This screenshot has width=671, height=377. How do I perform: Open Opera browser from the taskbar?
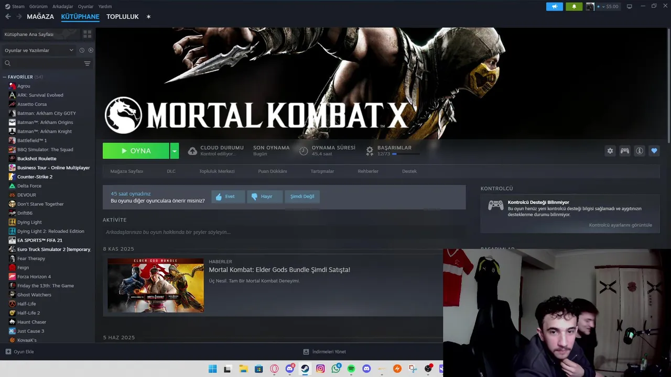click(274, 369)
